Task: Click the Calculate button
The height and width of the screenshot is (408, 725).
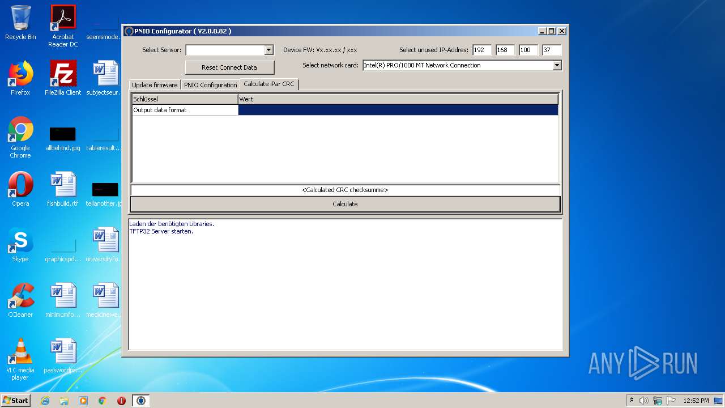Action: click(x=346, y=204)
